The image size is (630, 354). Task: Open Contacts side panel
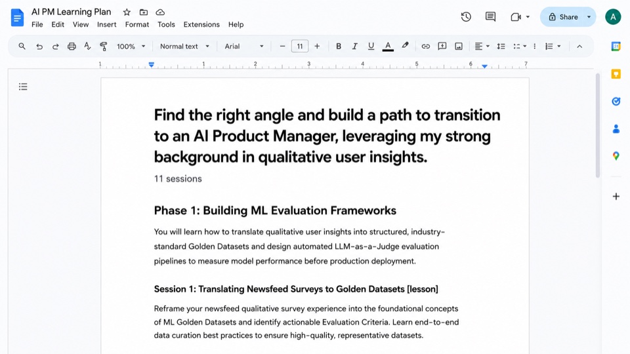616,129
